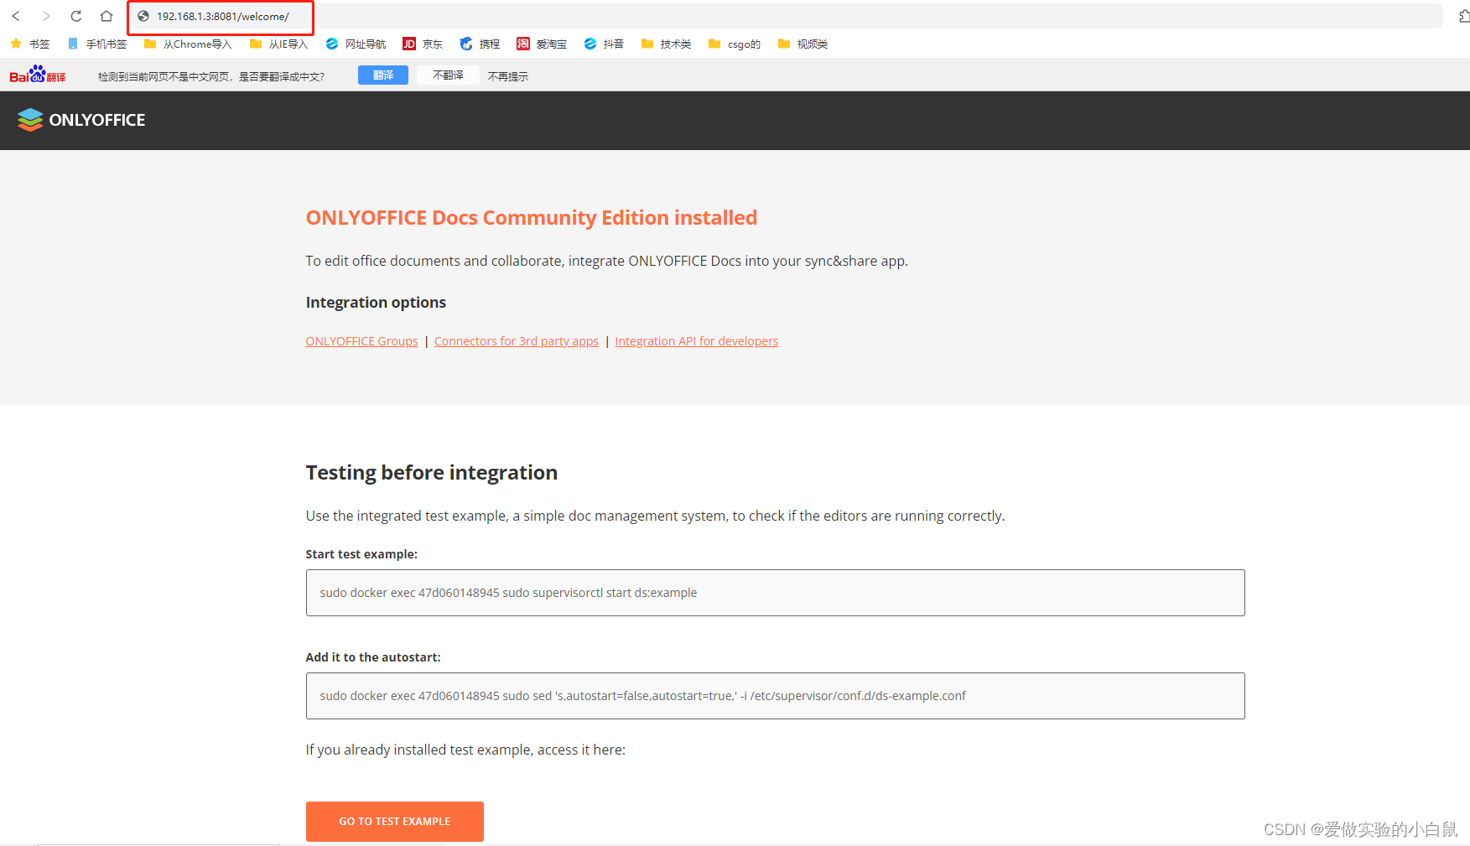Click the Start test example command box
Screen dimensions: 1470x846
click(776, 593)
